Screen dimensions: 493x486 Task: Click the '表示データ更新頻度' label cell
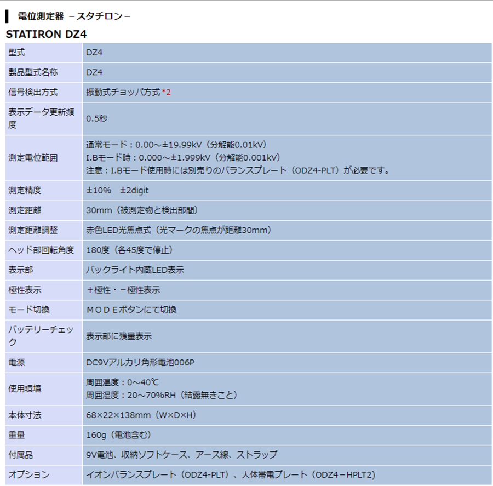pyautogui.click(x=44, y=118)
